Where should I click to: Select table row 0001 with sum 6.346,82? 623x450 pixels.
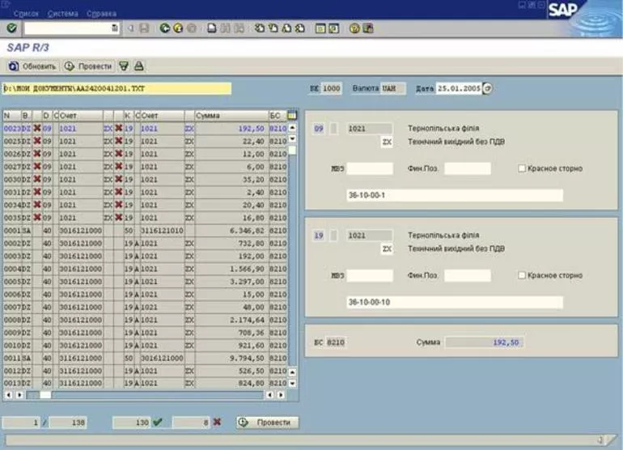click(x=145, y=231)
